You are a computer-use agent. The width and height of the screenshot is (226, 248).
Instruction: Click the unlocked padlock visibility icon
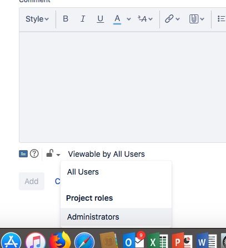pyautogui.click(x=50, y=153)
